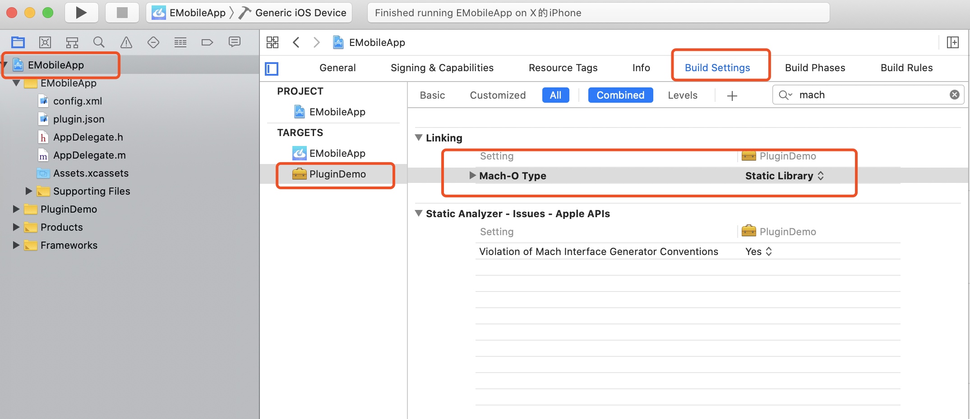Open the Symbol navigator icon
The height and width of the screenshot is (419, 970).
(72, 42)
